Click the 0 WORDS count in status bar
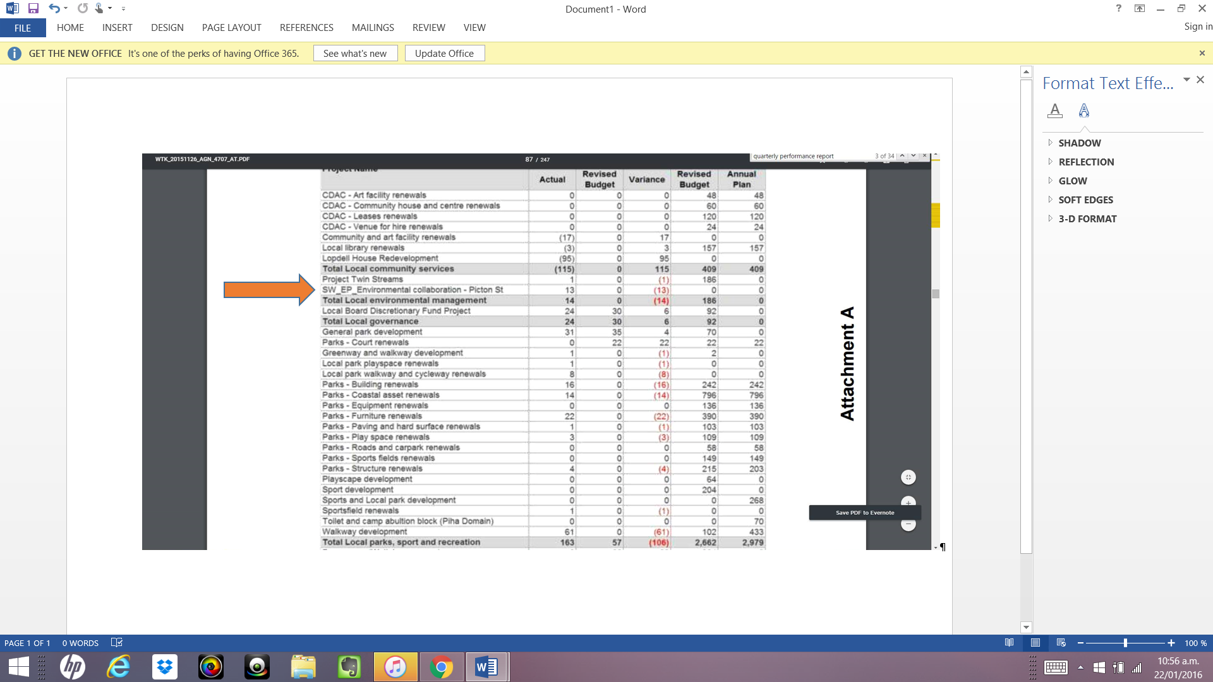The width and height of the screenshot is (1213, 682). coord(80,643)
